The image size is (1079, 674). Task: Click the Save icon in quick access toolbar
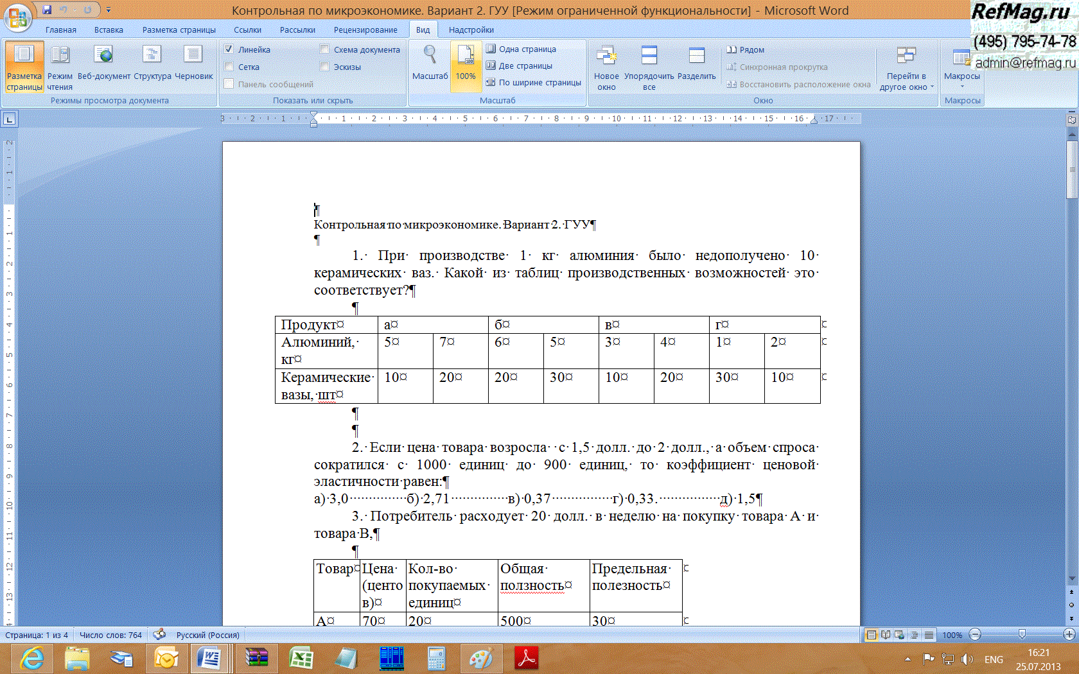click(47, 10)
